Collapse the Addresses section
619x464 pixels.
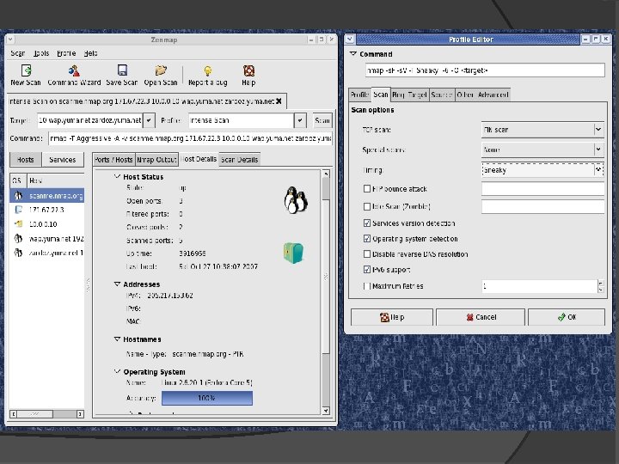[x=117, y=284]
